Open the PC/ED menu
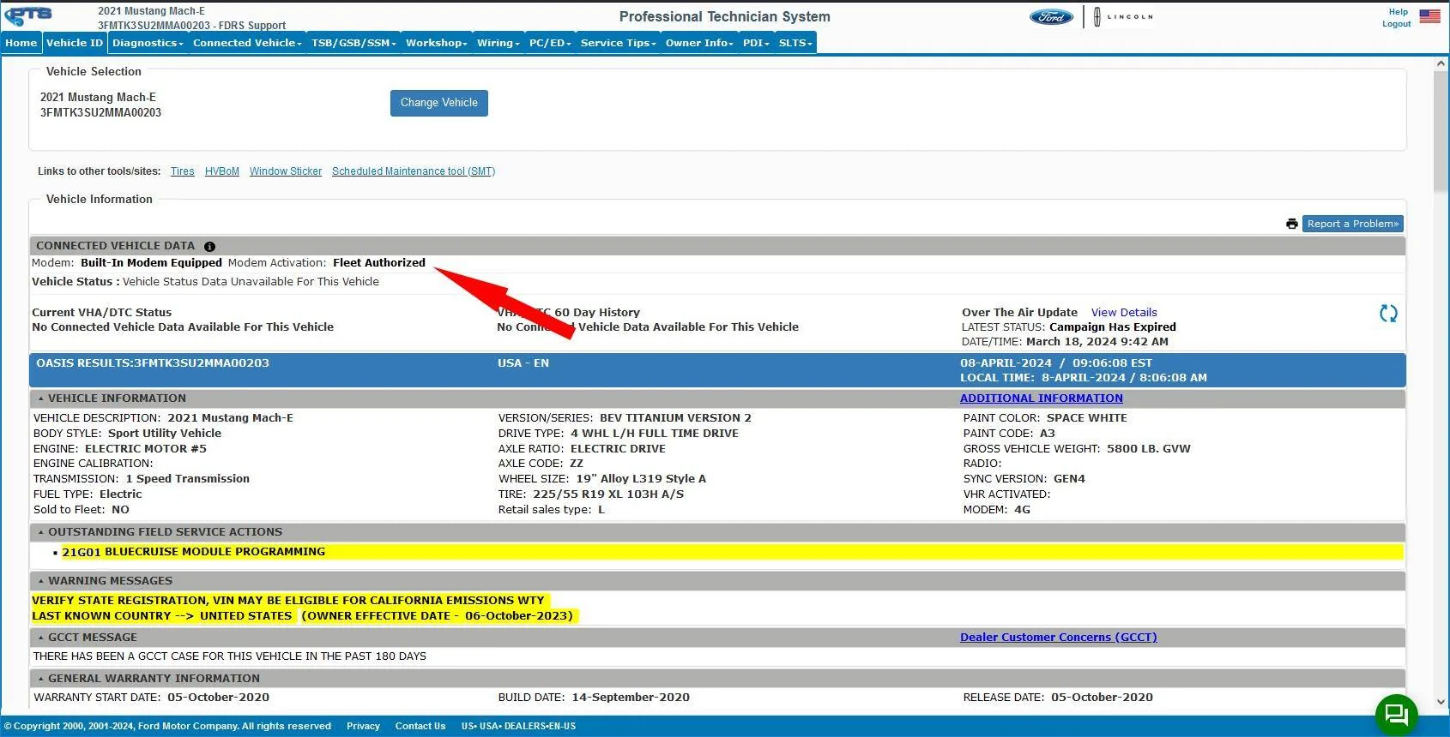This screenshot has height=737, width=1450. (x=550, y=43)
